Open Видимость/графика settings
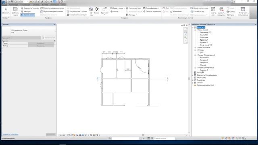This screenshot has height=145, width=258. click(30, 8)
